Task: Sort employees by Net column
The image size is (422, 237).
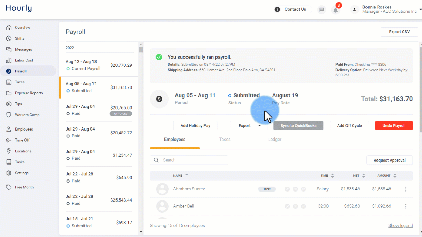Action: tap(359, 176)
